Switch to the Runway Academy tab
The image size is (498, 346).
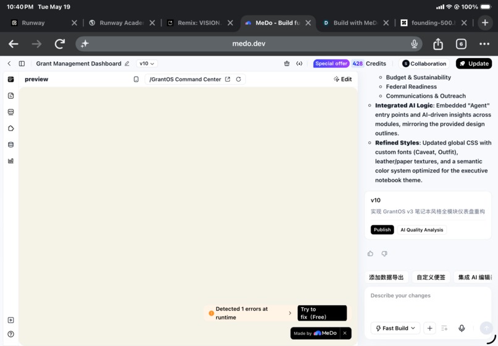click(x=122, y=23)
